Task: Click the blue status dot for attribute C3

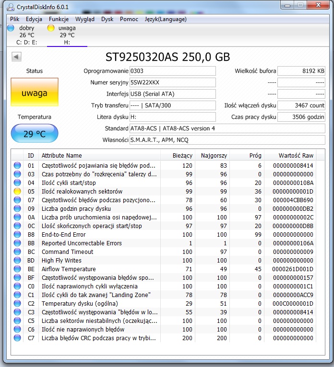Action: click(17, 312)
